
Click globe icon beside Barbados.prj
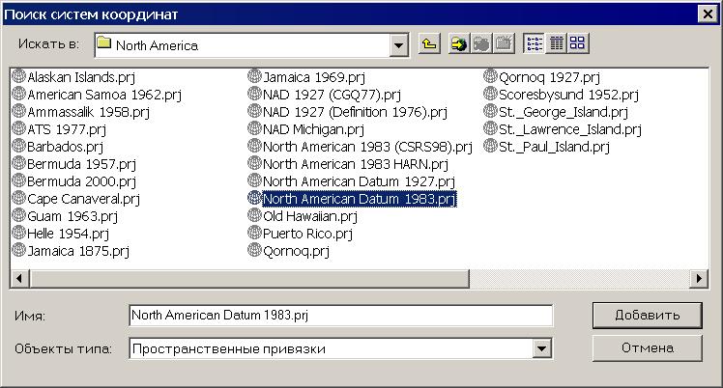18,146
